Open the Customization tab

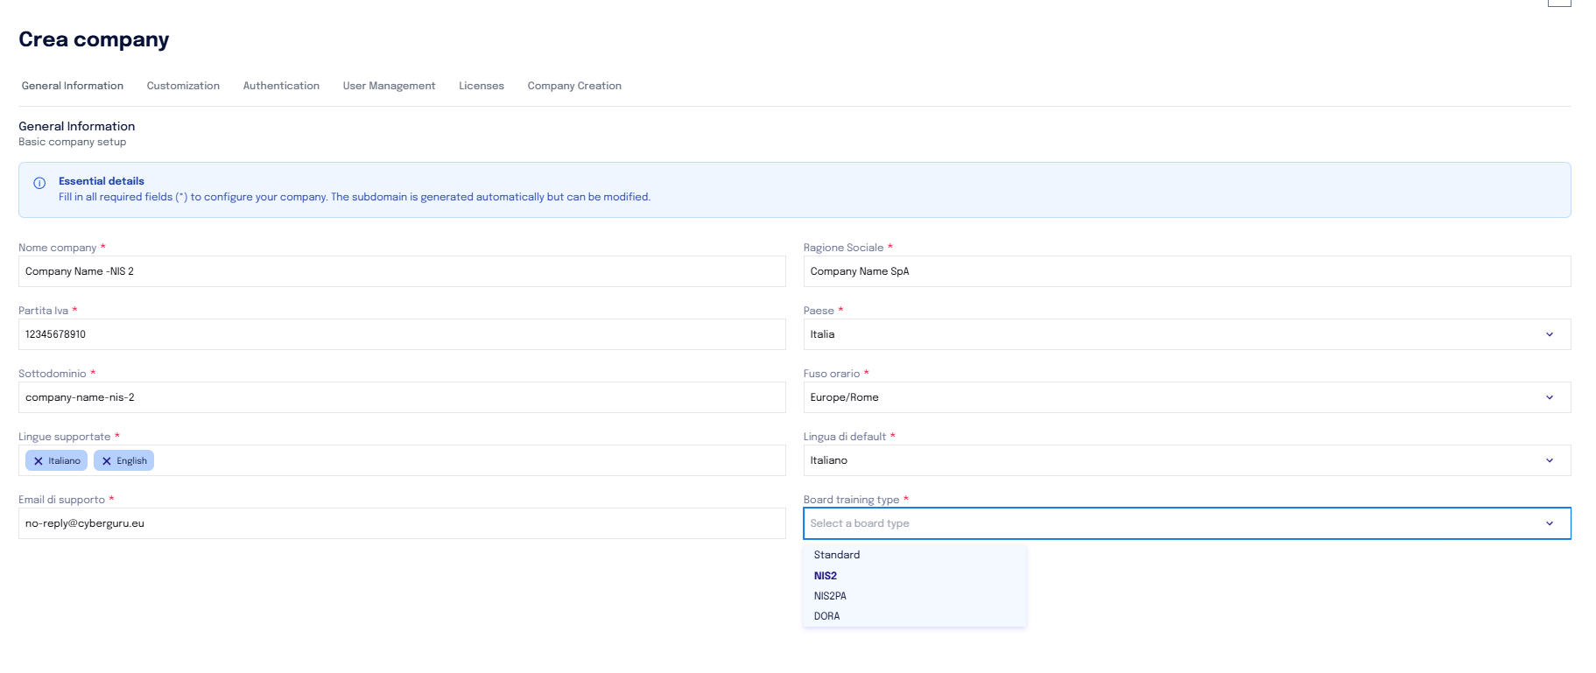(x=183, y=86)
